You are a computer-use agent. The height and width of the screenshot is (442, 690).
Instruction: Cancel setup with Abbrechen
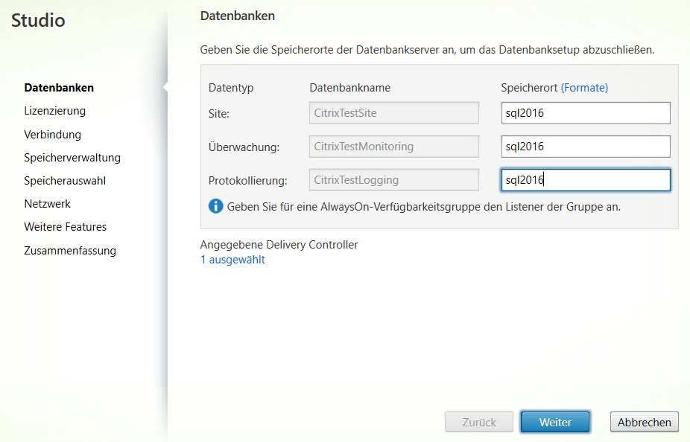(x=644, y=422)
